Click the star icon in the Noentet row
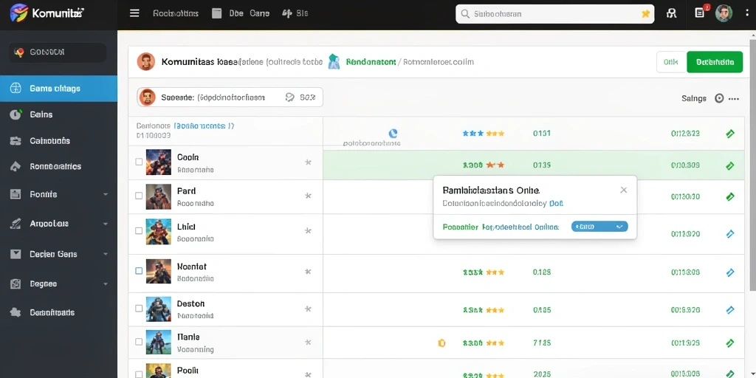 (x=308, y=272)
